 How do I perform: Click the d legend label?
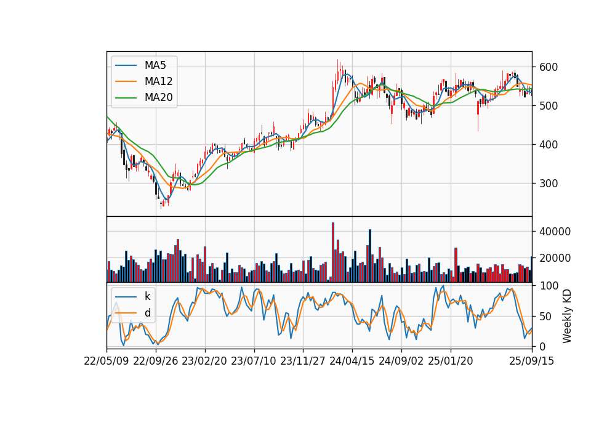pos(147,313)
